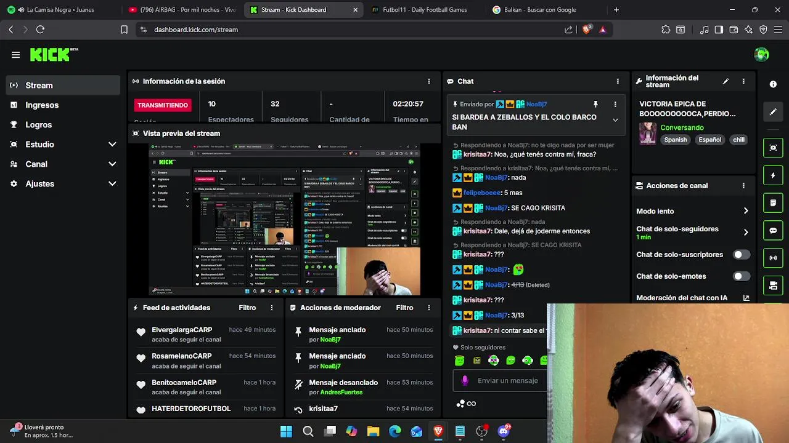This screenshot has height=443, width=789.
Task: Open Filtro in Acciones de moderador
Action: (404, 308)
